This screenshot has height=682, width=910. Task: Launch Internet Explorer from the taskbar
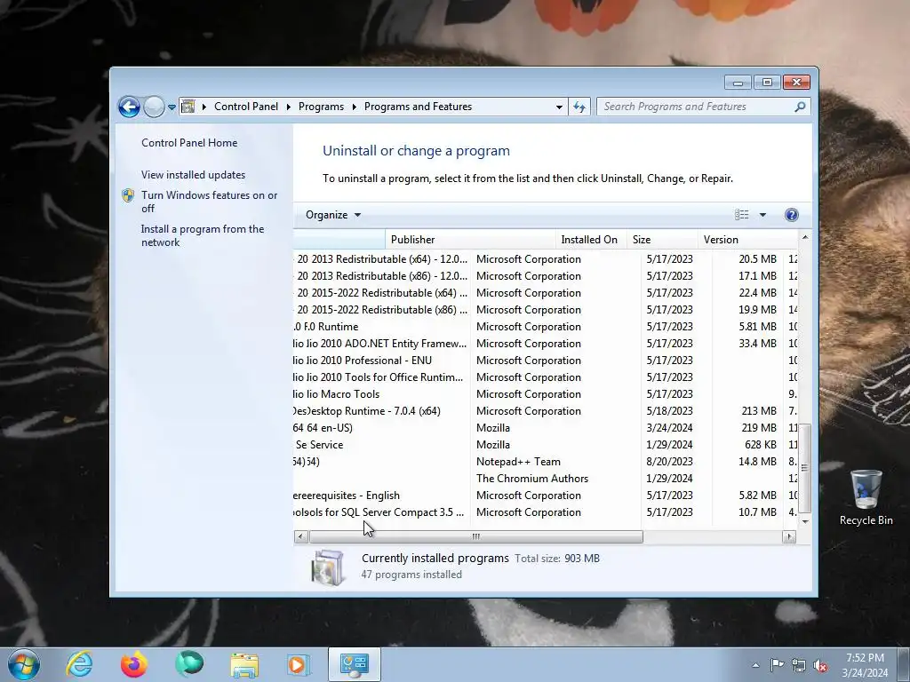click(79, 664)
